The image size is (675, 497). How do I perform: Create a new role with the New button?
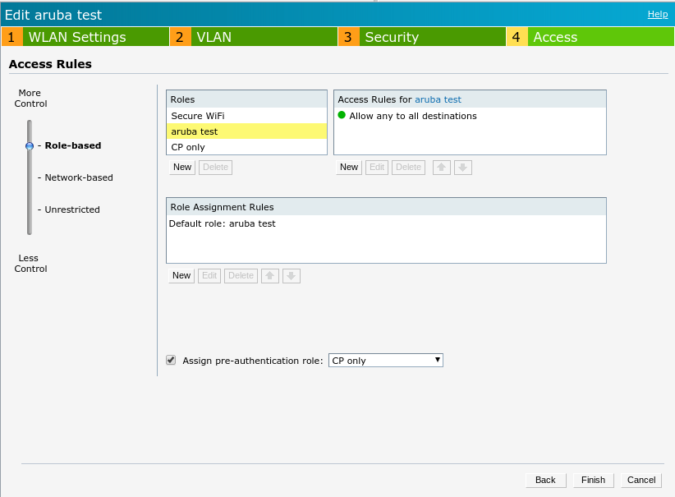tap(181, 167)
